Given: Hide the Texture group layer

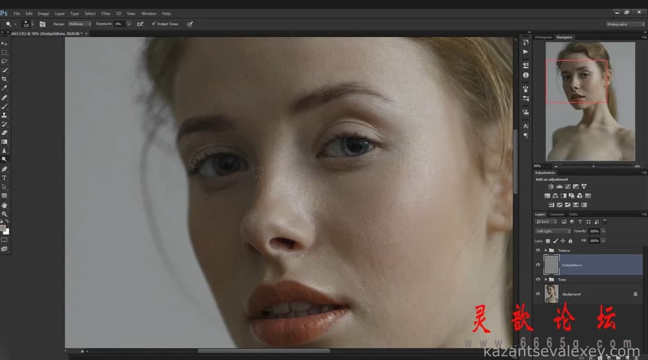Looking at the screenshot, I should pos(538,250).
